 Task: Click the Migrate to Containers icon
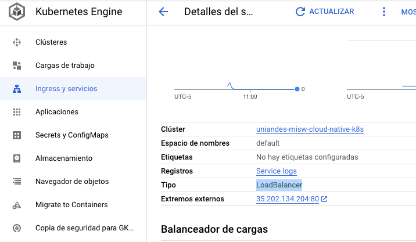17,205
